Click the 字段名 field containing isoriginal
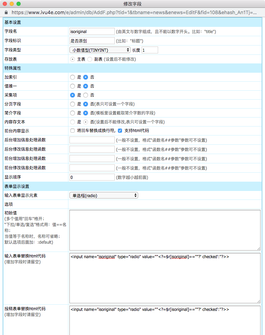 92,31
